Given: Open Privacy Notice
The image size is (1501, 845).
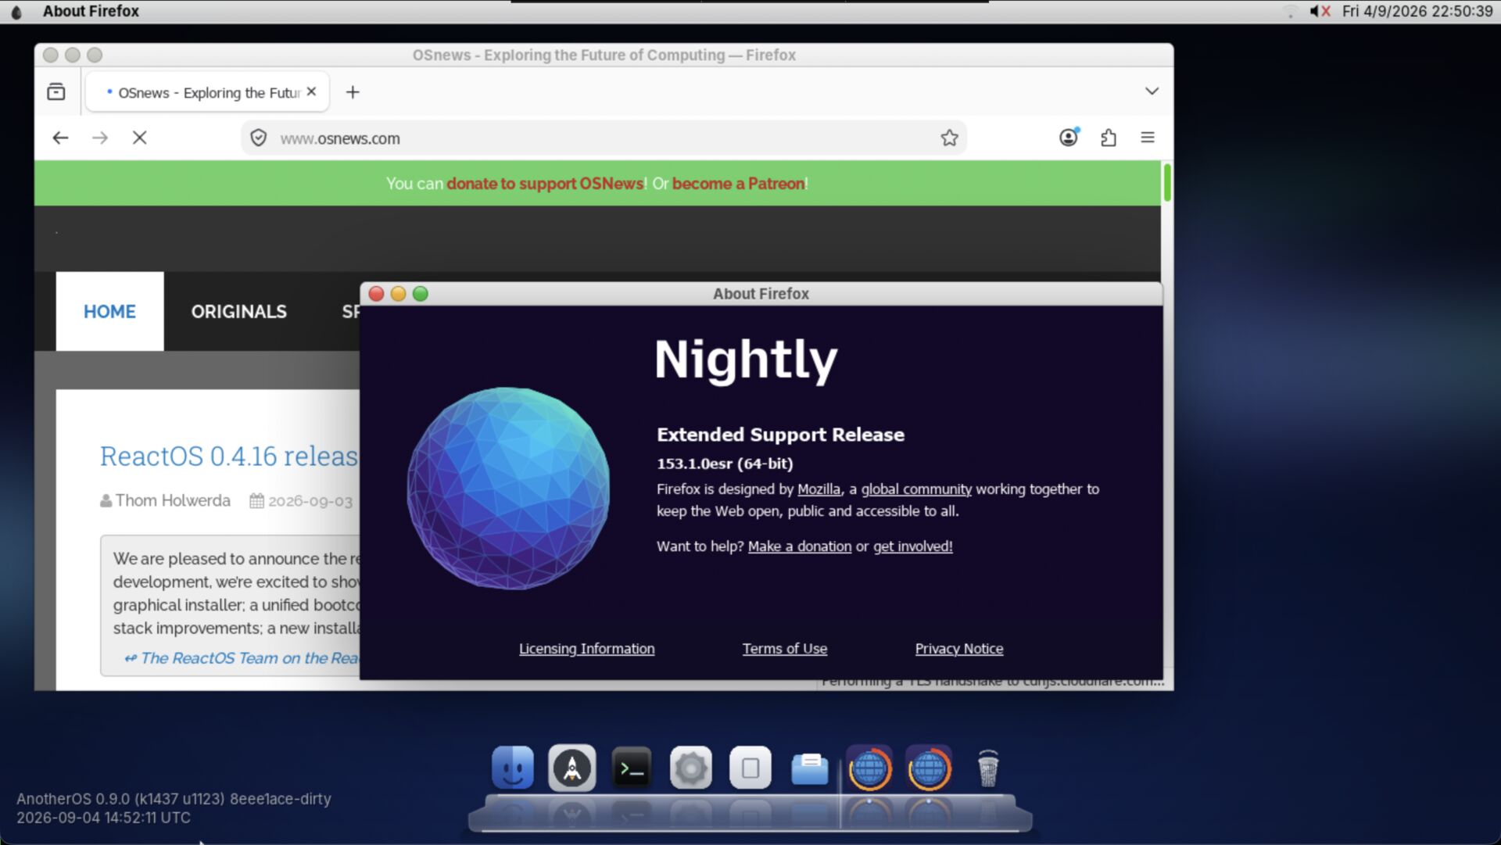Looking at the screenshot, I should [x=959, y=649].
